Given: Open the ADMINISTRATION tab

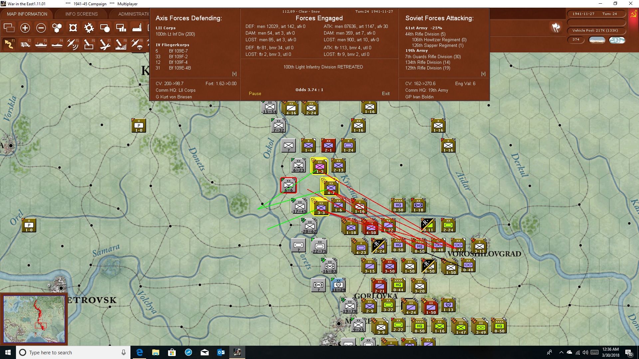Looking at the screenshot, I should pos(134,14).
